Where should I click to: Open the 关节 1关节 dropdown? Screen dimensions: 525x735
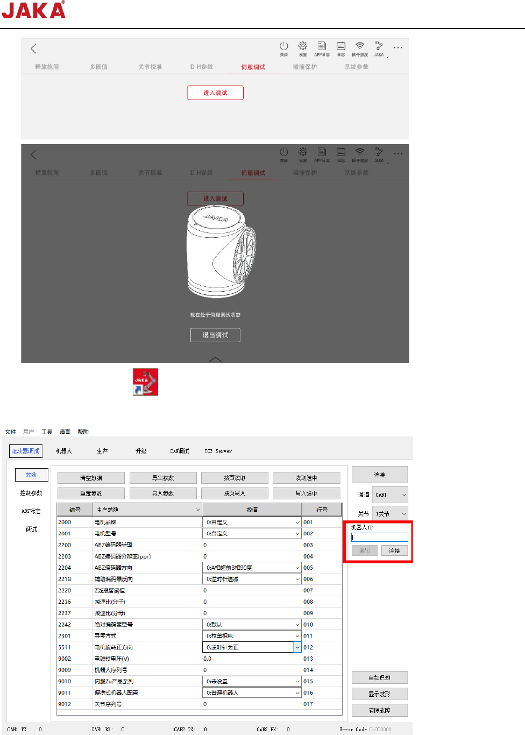[x=391, y=514]
